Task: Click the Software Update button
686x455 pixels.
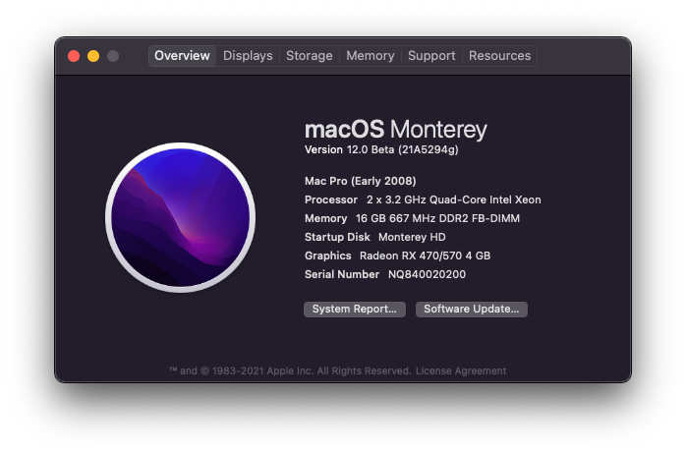Action: pos(471,310)
